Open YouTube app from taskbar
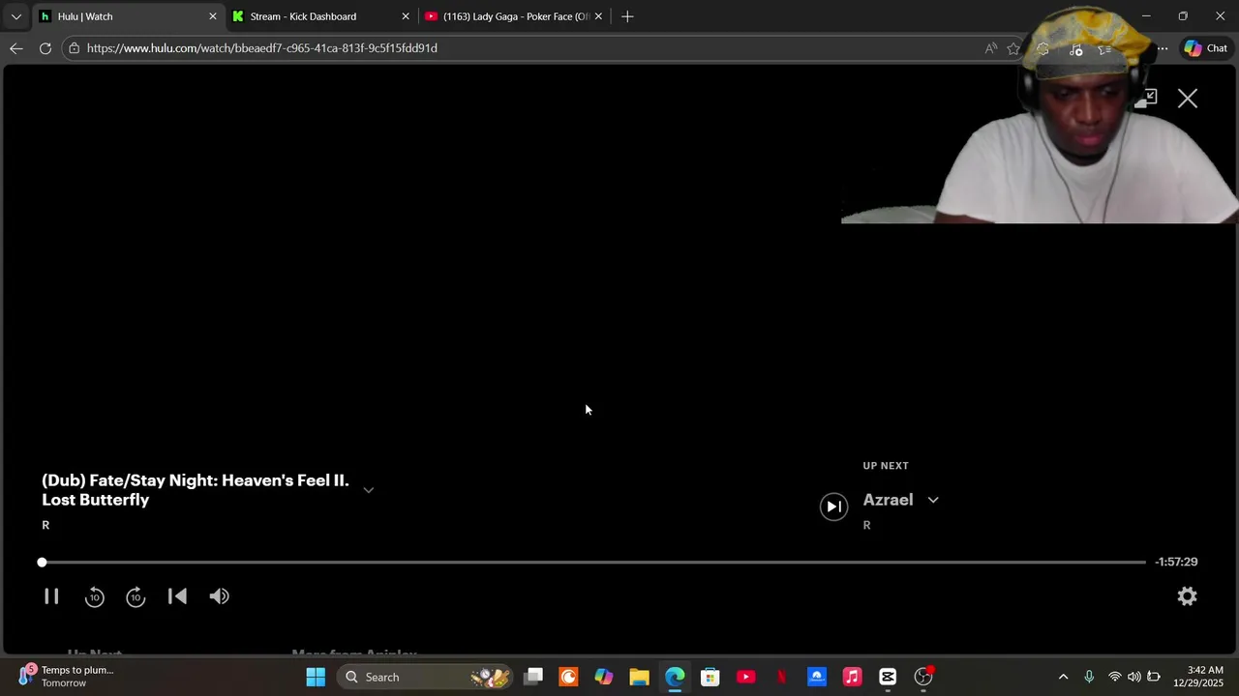 pyautogui.click(x=745, y=677)
